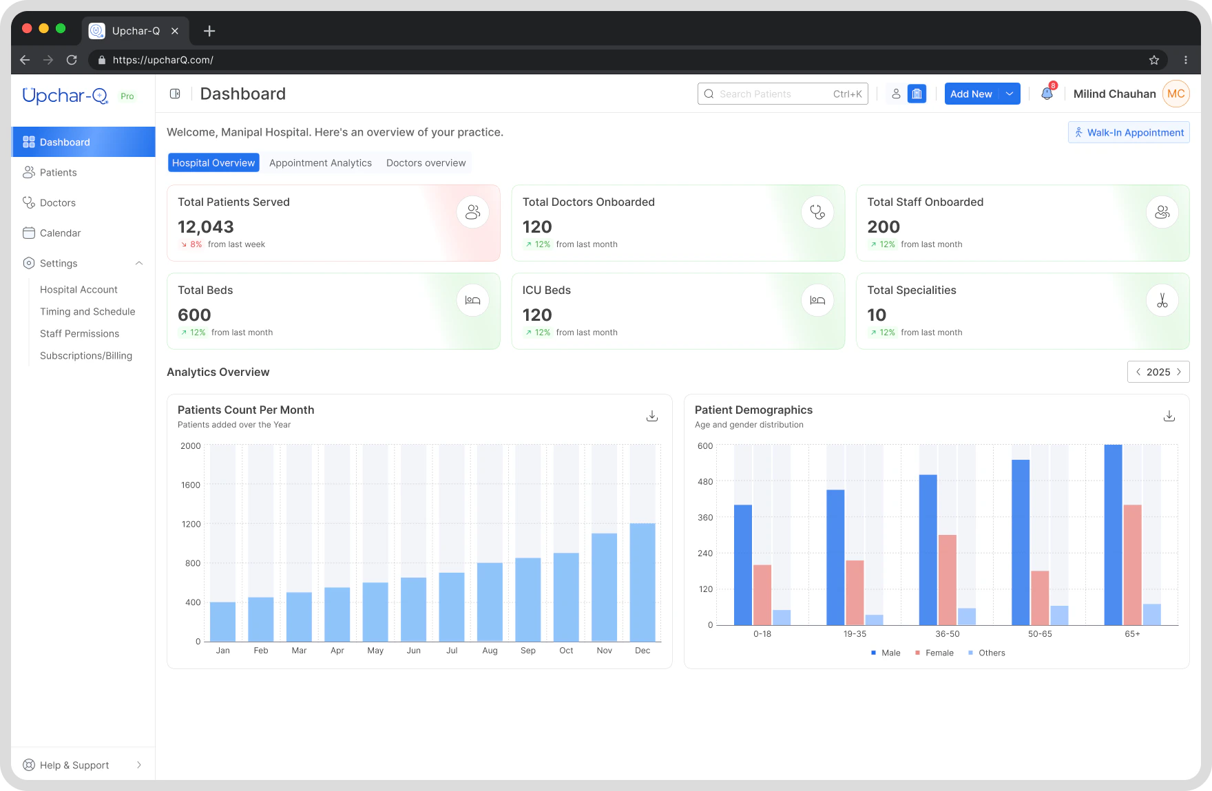
Task: Open the browser three-dot menu
Action: [x=1186, y=60]
